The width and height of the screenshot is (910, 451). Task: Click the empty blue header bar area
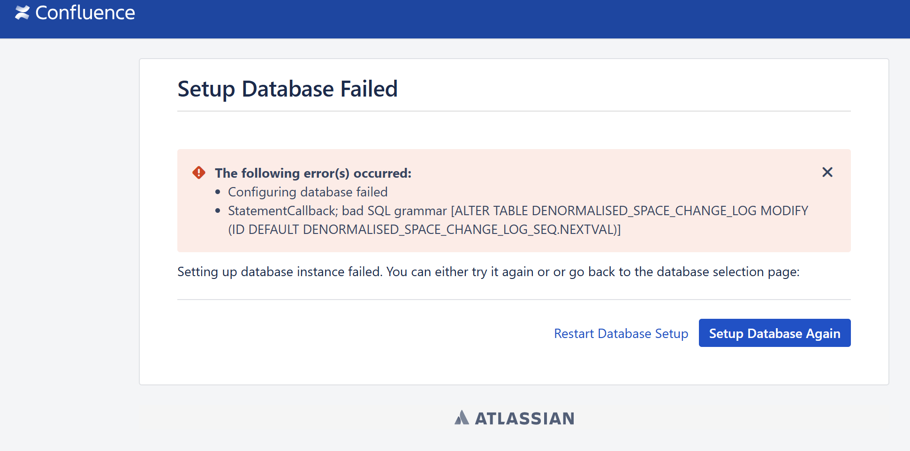click(516, 19)
